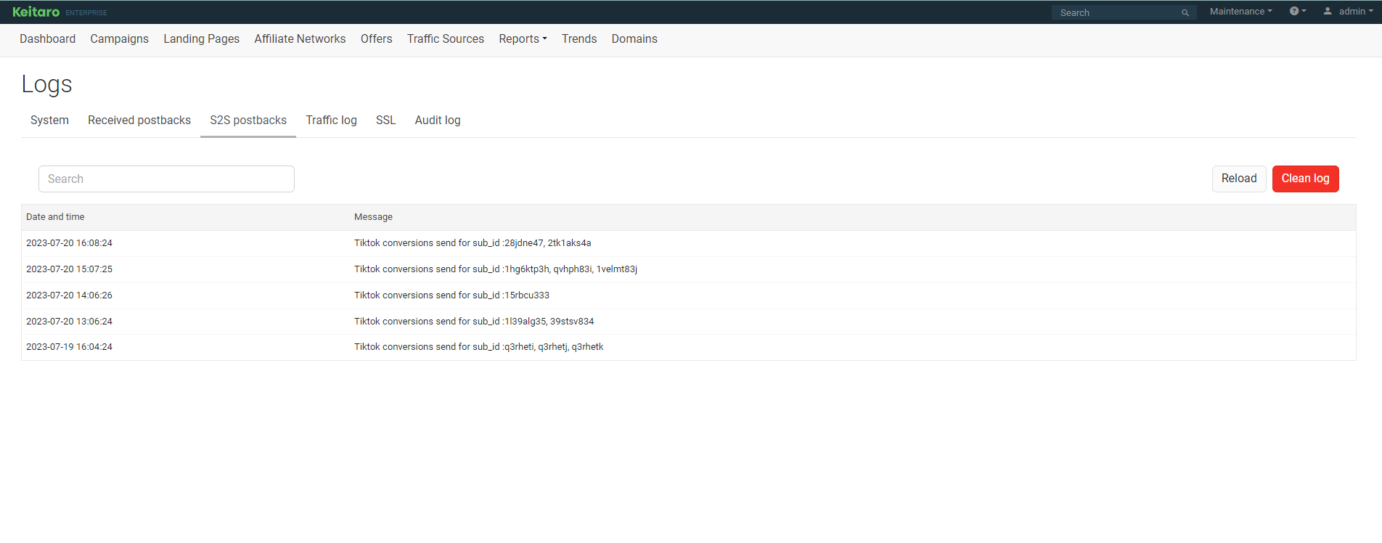Open the Audit log tab
The height and width of the screenshot is (543, 1382).
point(438,121)
